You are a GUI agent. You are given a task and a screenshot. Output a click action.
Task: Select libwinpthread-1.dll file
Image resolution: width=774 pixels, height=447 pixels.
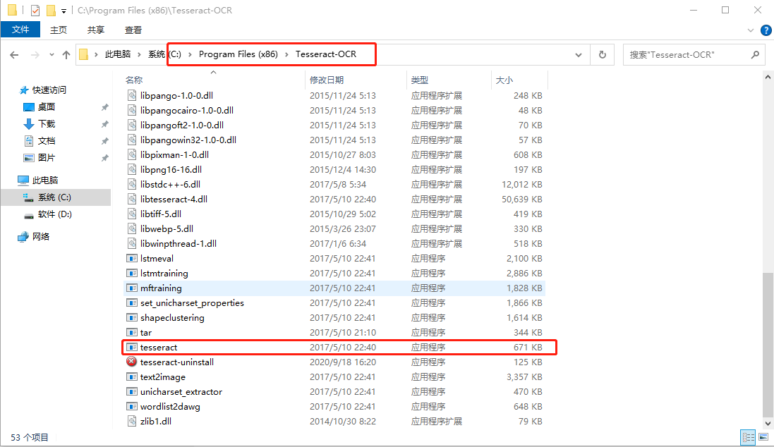pos(179,243)
